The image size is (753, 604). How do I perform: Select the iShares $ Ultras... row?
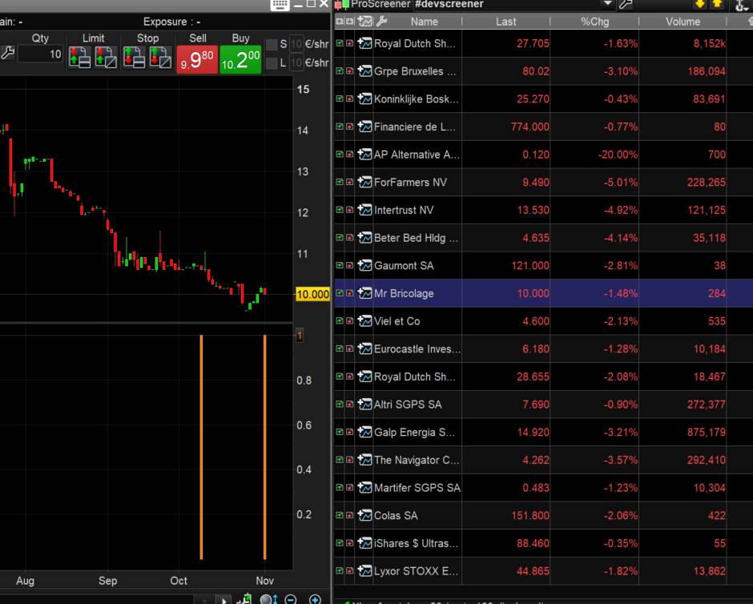(x=544, y=543)
